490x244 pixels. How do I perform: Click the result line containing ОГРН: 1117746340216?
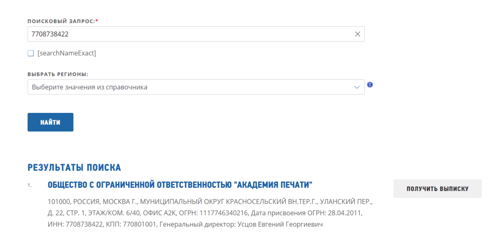pos(205,213)
